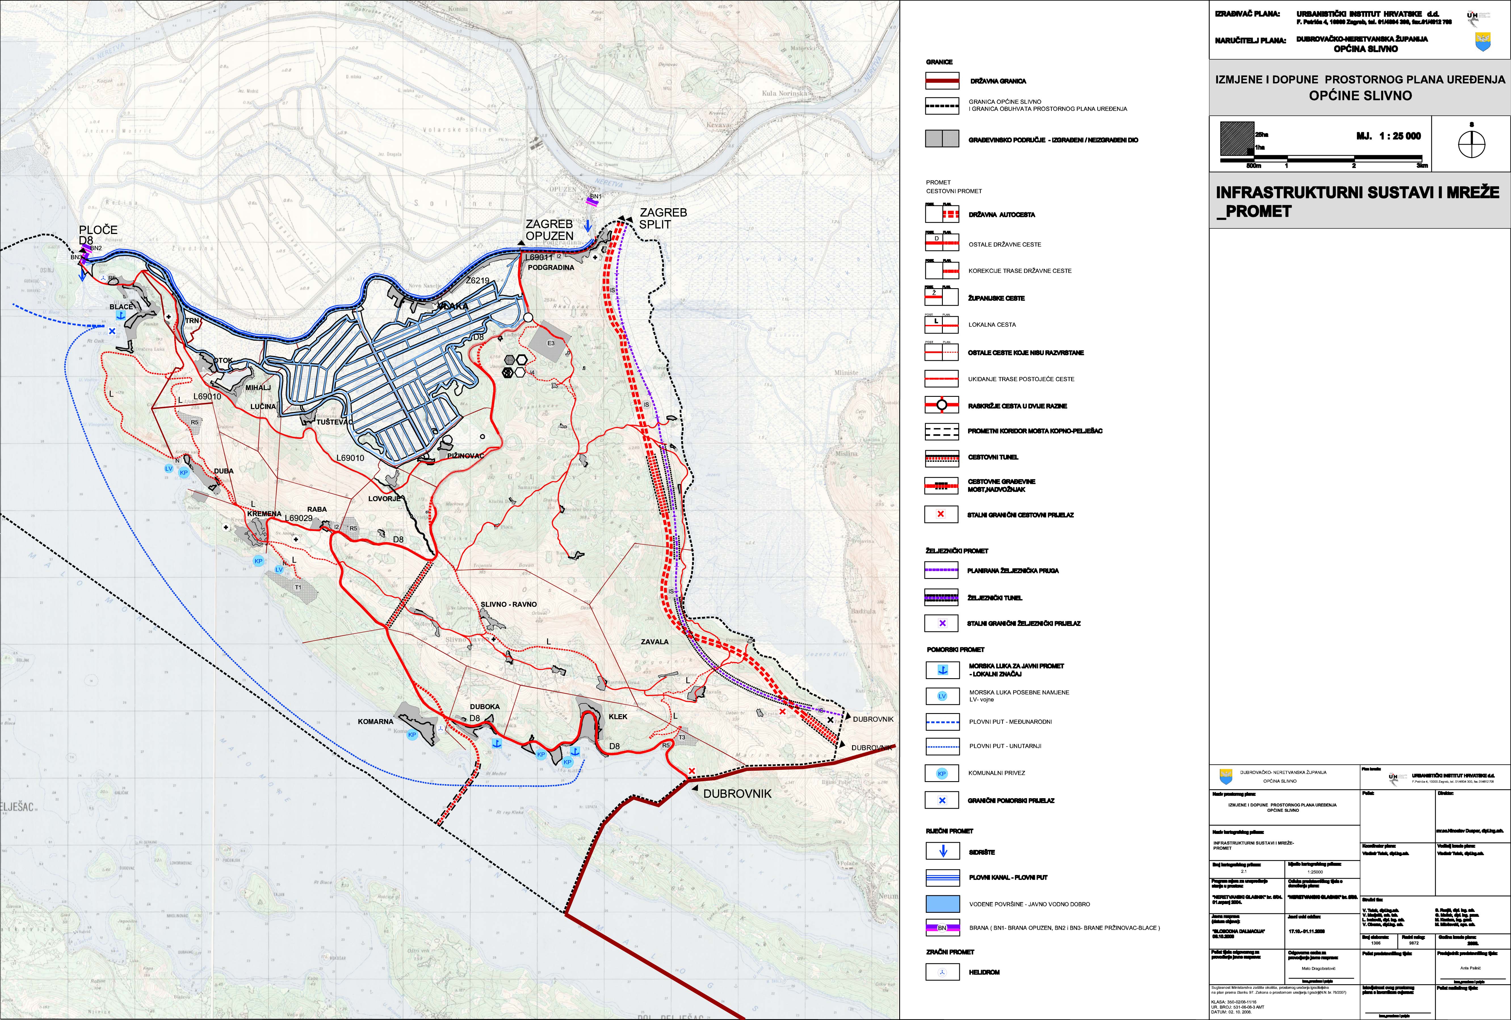Screen dimensions: 1511x1020
Task: Click the anchor port icon near Blace
Action: point(120,315)
